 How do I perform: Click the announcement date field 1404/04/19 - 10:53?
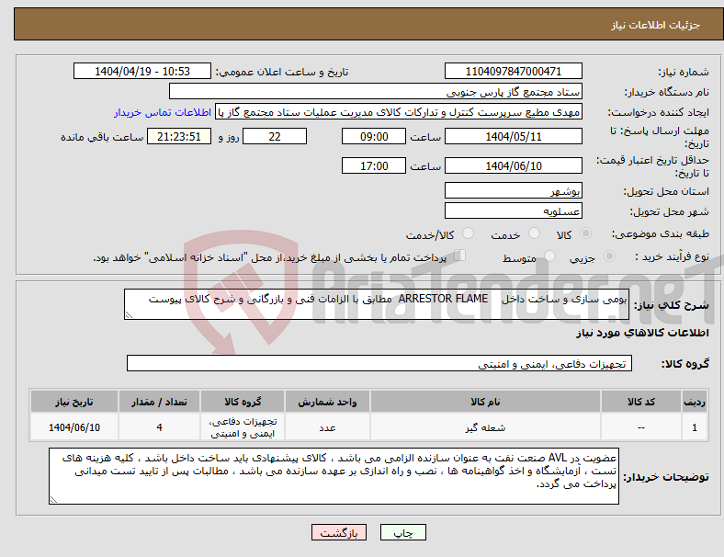tap(142, 71)
